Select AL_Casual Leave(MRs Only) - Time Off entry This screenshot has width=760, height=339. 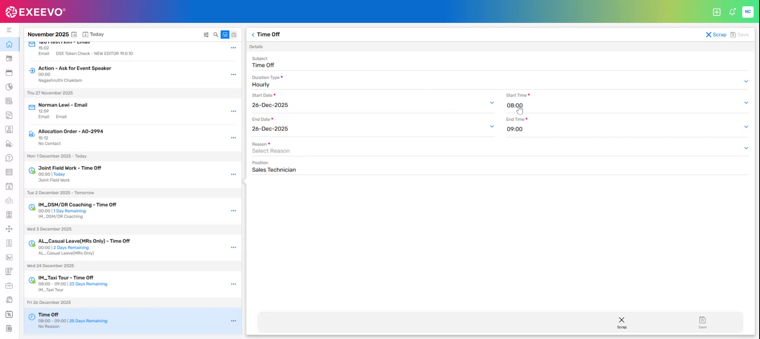133,247
